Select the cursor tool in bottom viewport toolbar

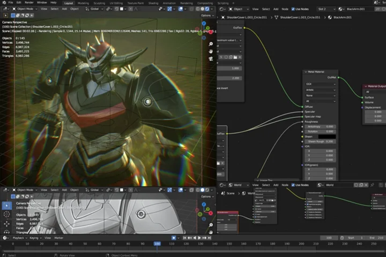[6, 214]
